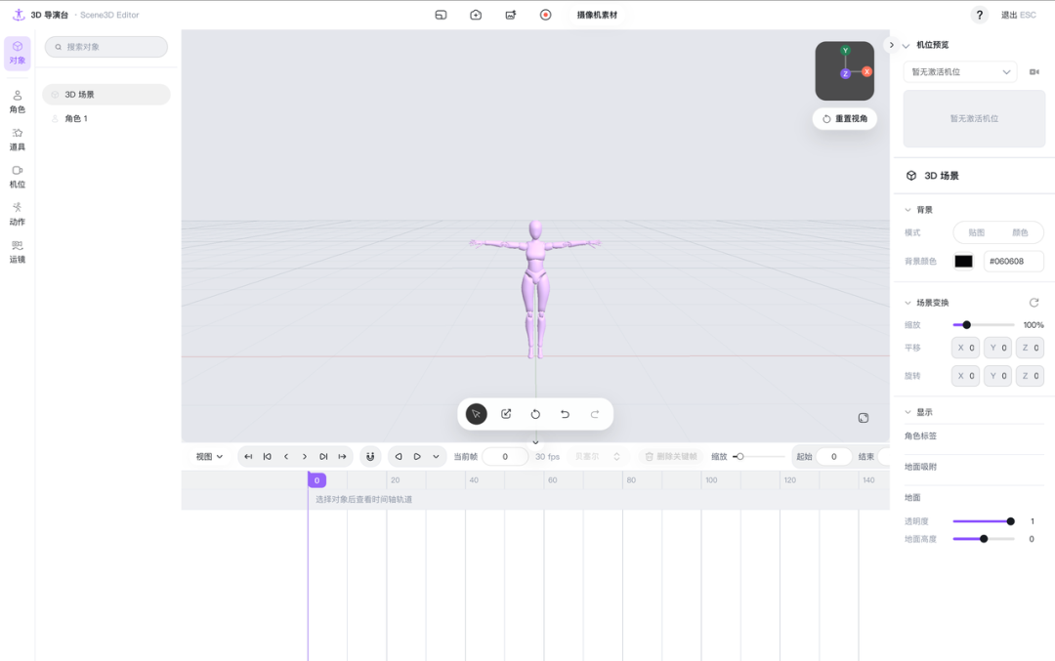Click the fullscreen viewport icon
Screen dimensions: 1055x661
click(x=864, y=418)
